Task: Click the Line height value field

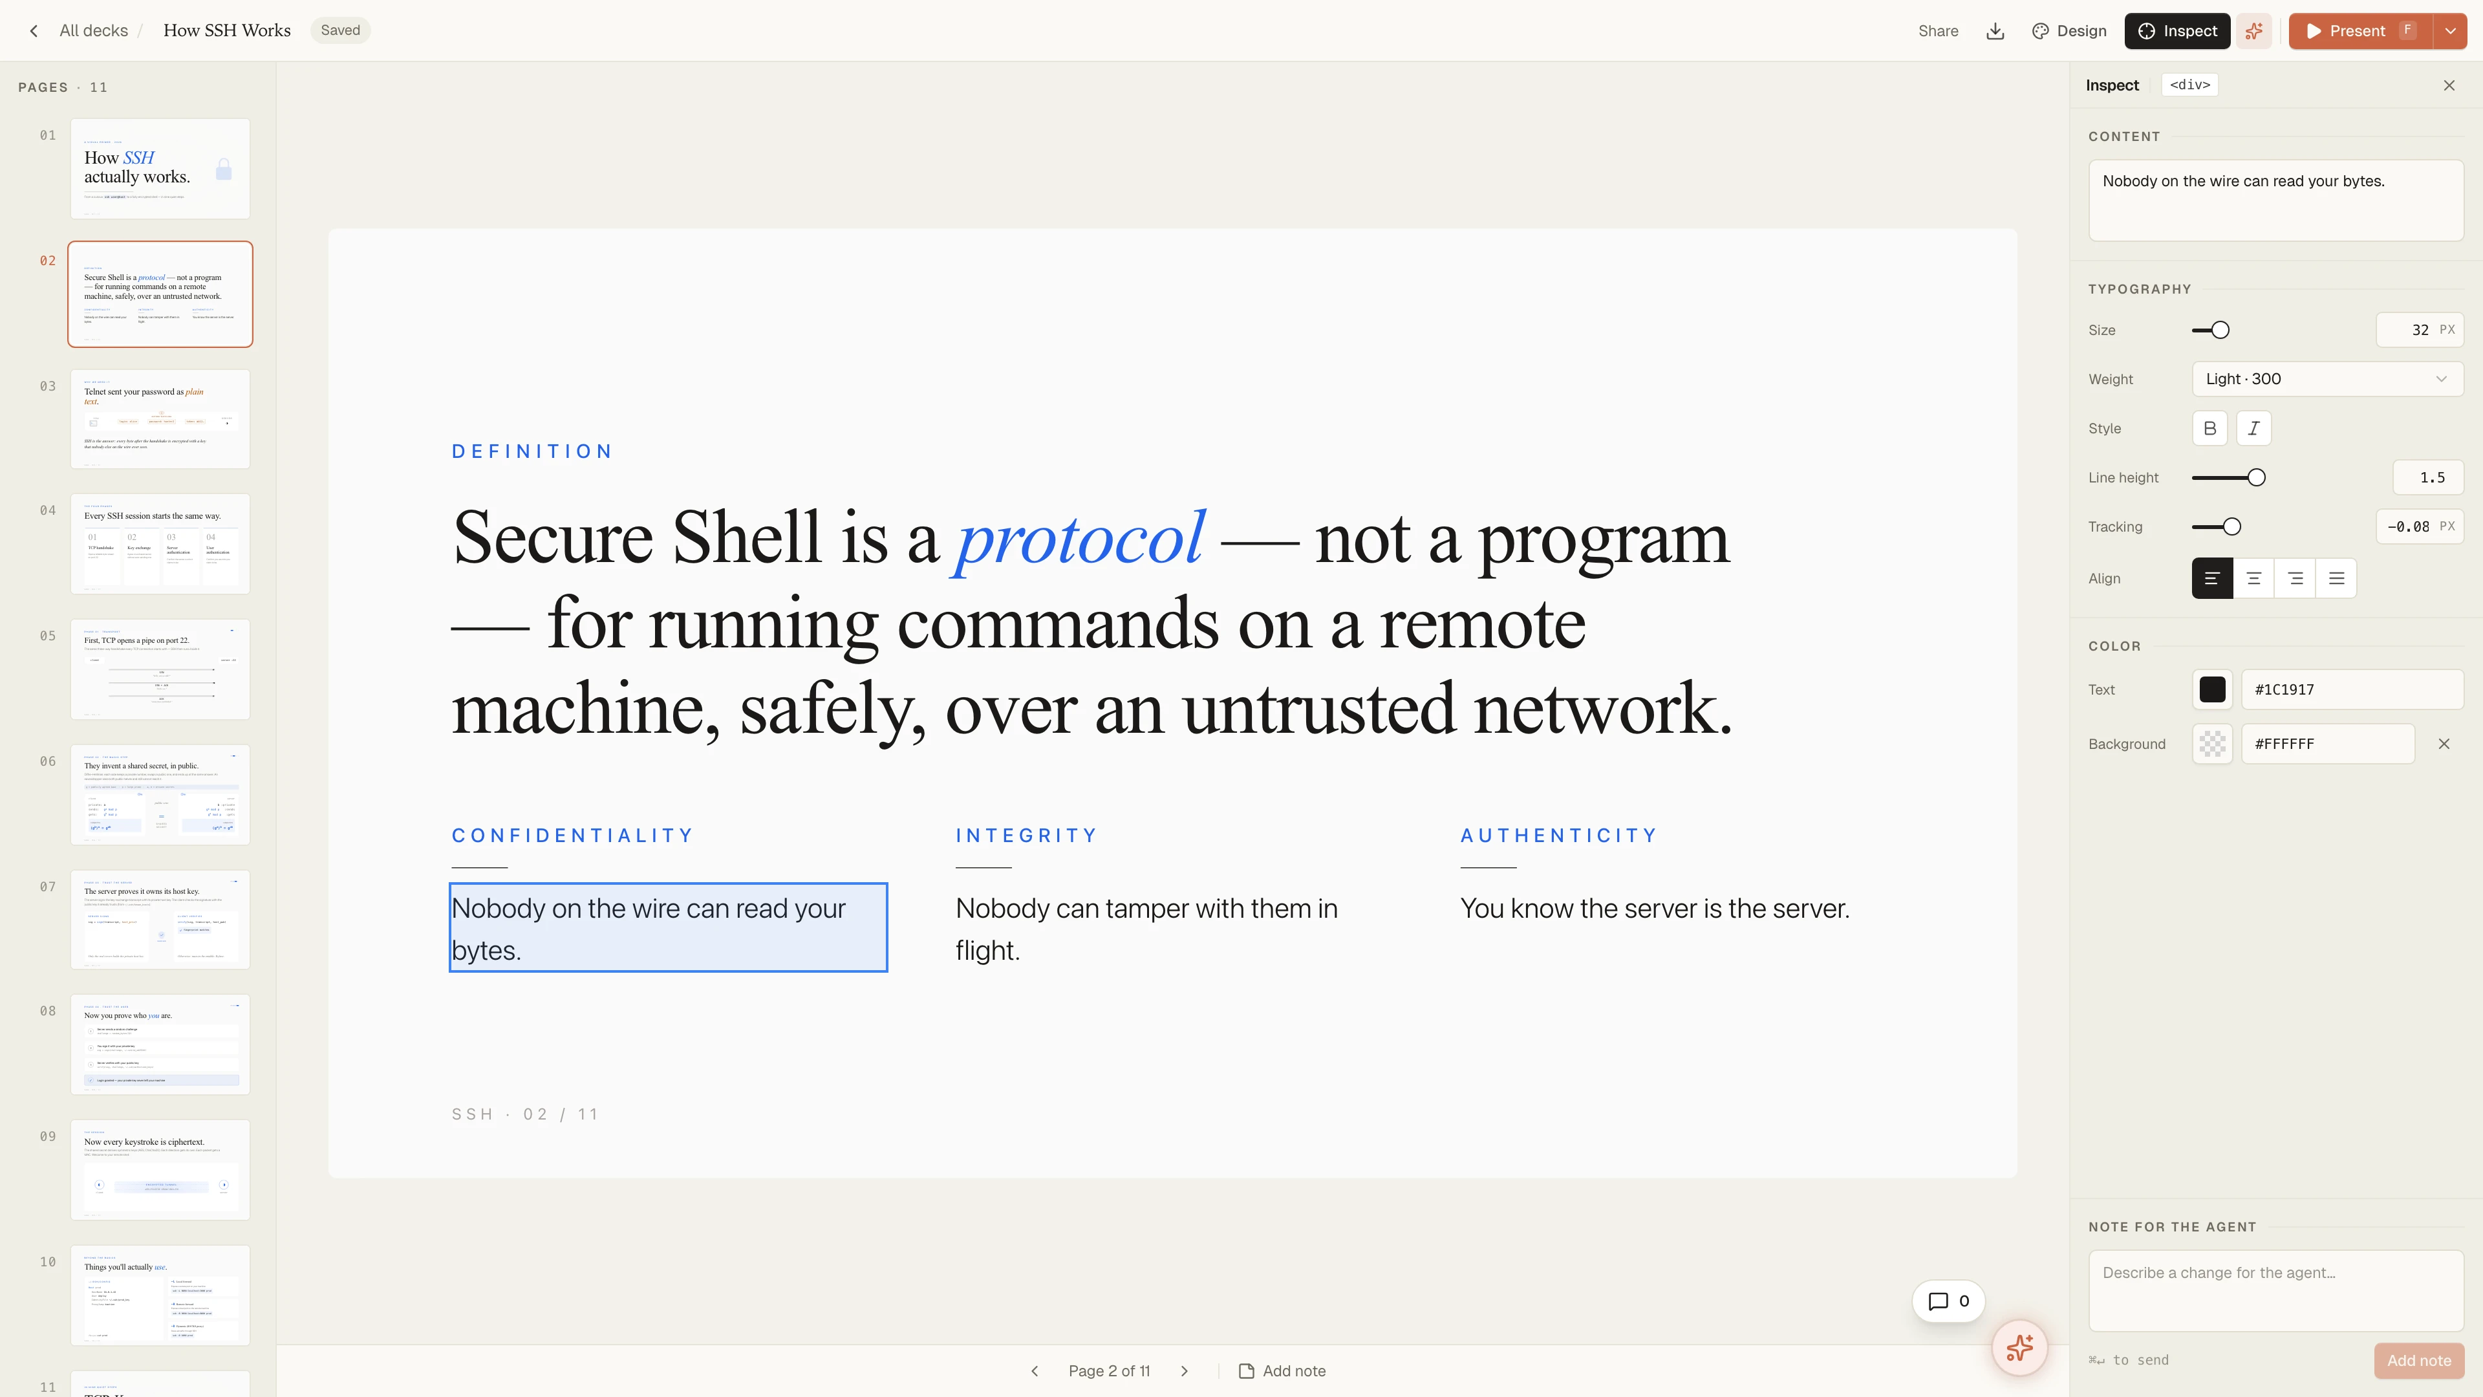Action: (x=2428, y=477)
